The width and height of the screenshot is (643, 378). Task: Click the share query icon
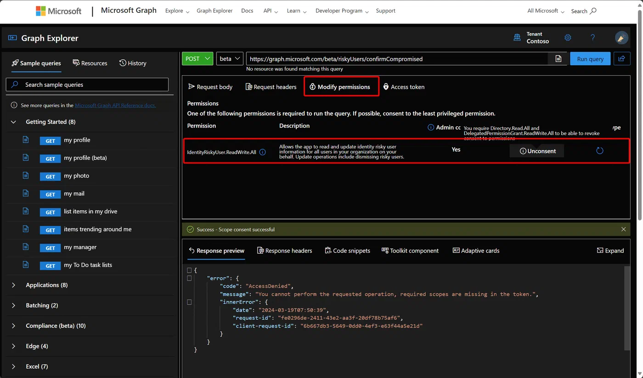tap(622, 58)
